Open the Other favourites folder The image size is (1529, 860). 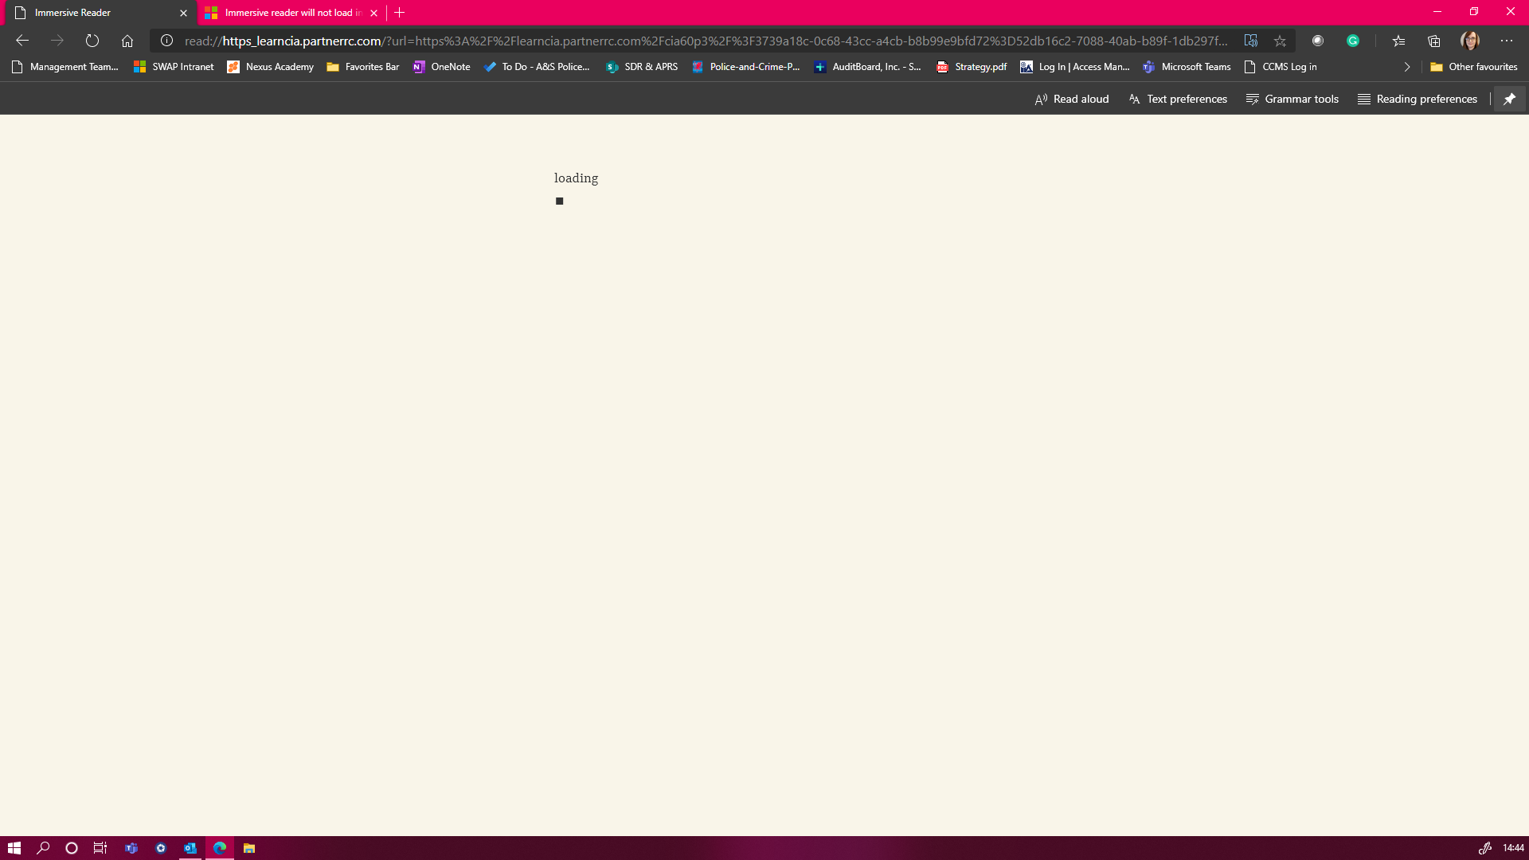click(x=1474, y=67)
